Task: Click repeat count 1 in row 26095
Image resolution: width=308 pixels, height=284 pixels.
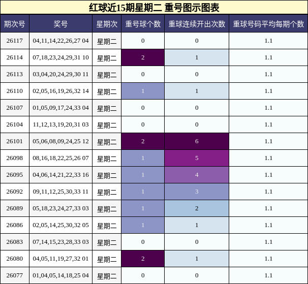Action: point(143,175)
